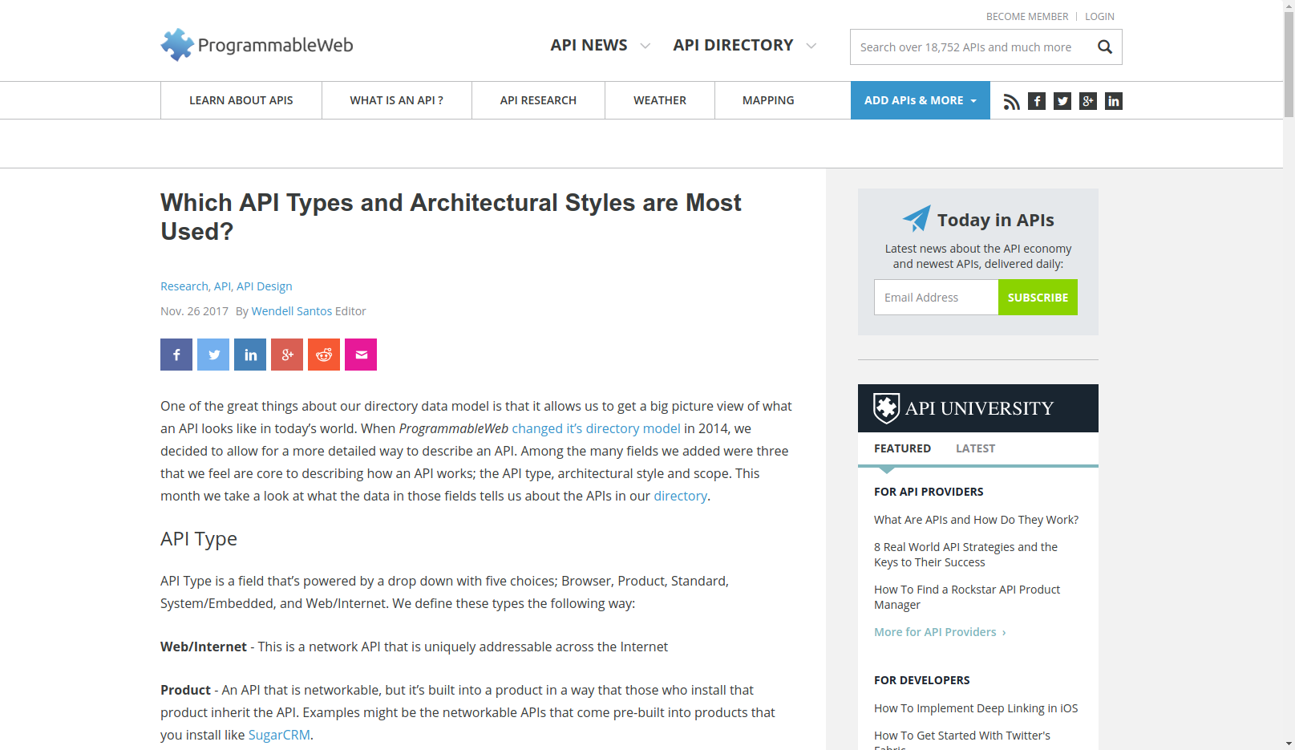The width and height of the screenshot is (1295, 750).
Task: Share article on Facebook
Action: (176, 355)
